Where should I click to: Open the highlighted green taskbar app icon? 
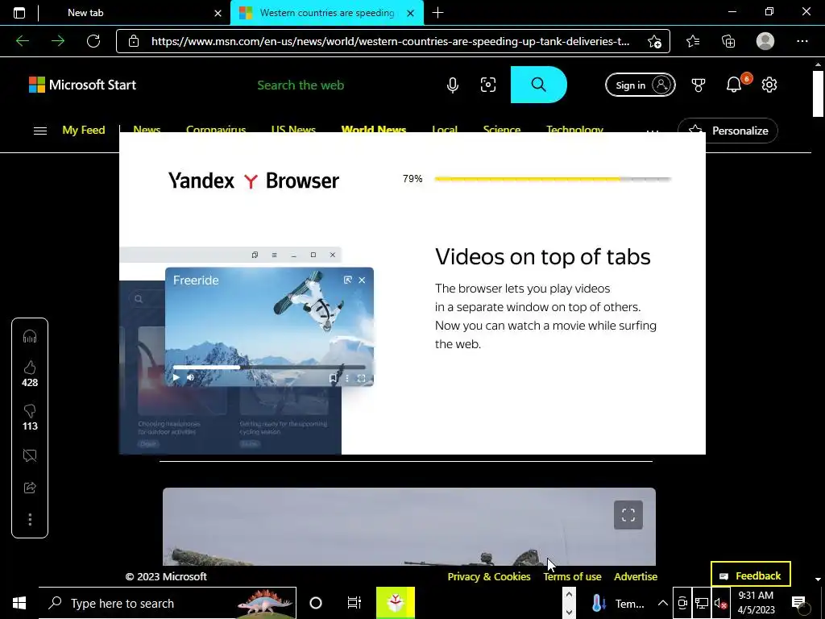(396, 603)
